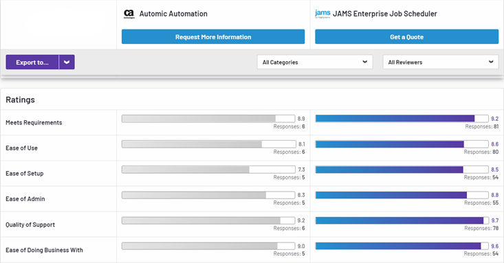Viewport: 504px width, 263px height.
Task: Click the 8.1 Ease of Use score
Action: [x=301, y=144]
